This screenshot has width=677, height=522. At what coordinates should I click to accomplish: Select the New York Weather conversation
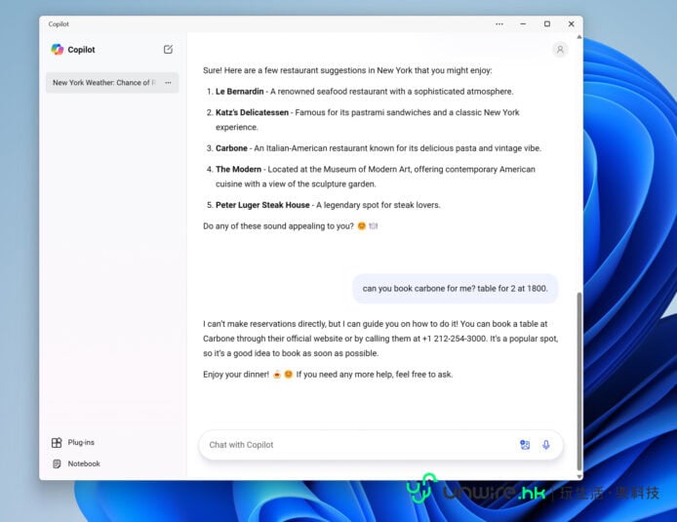[102, 83]
